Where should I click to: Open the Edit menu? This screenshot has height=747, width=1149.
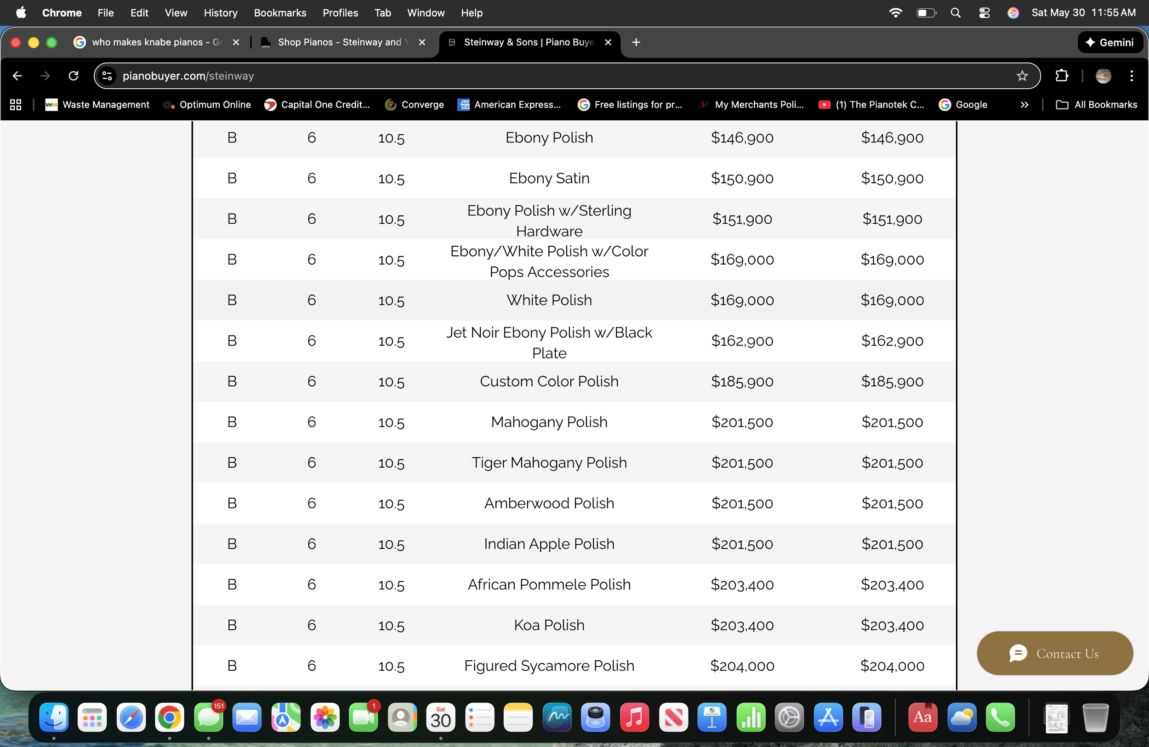(x=139, y=12)
